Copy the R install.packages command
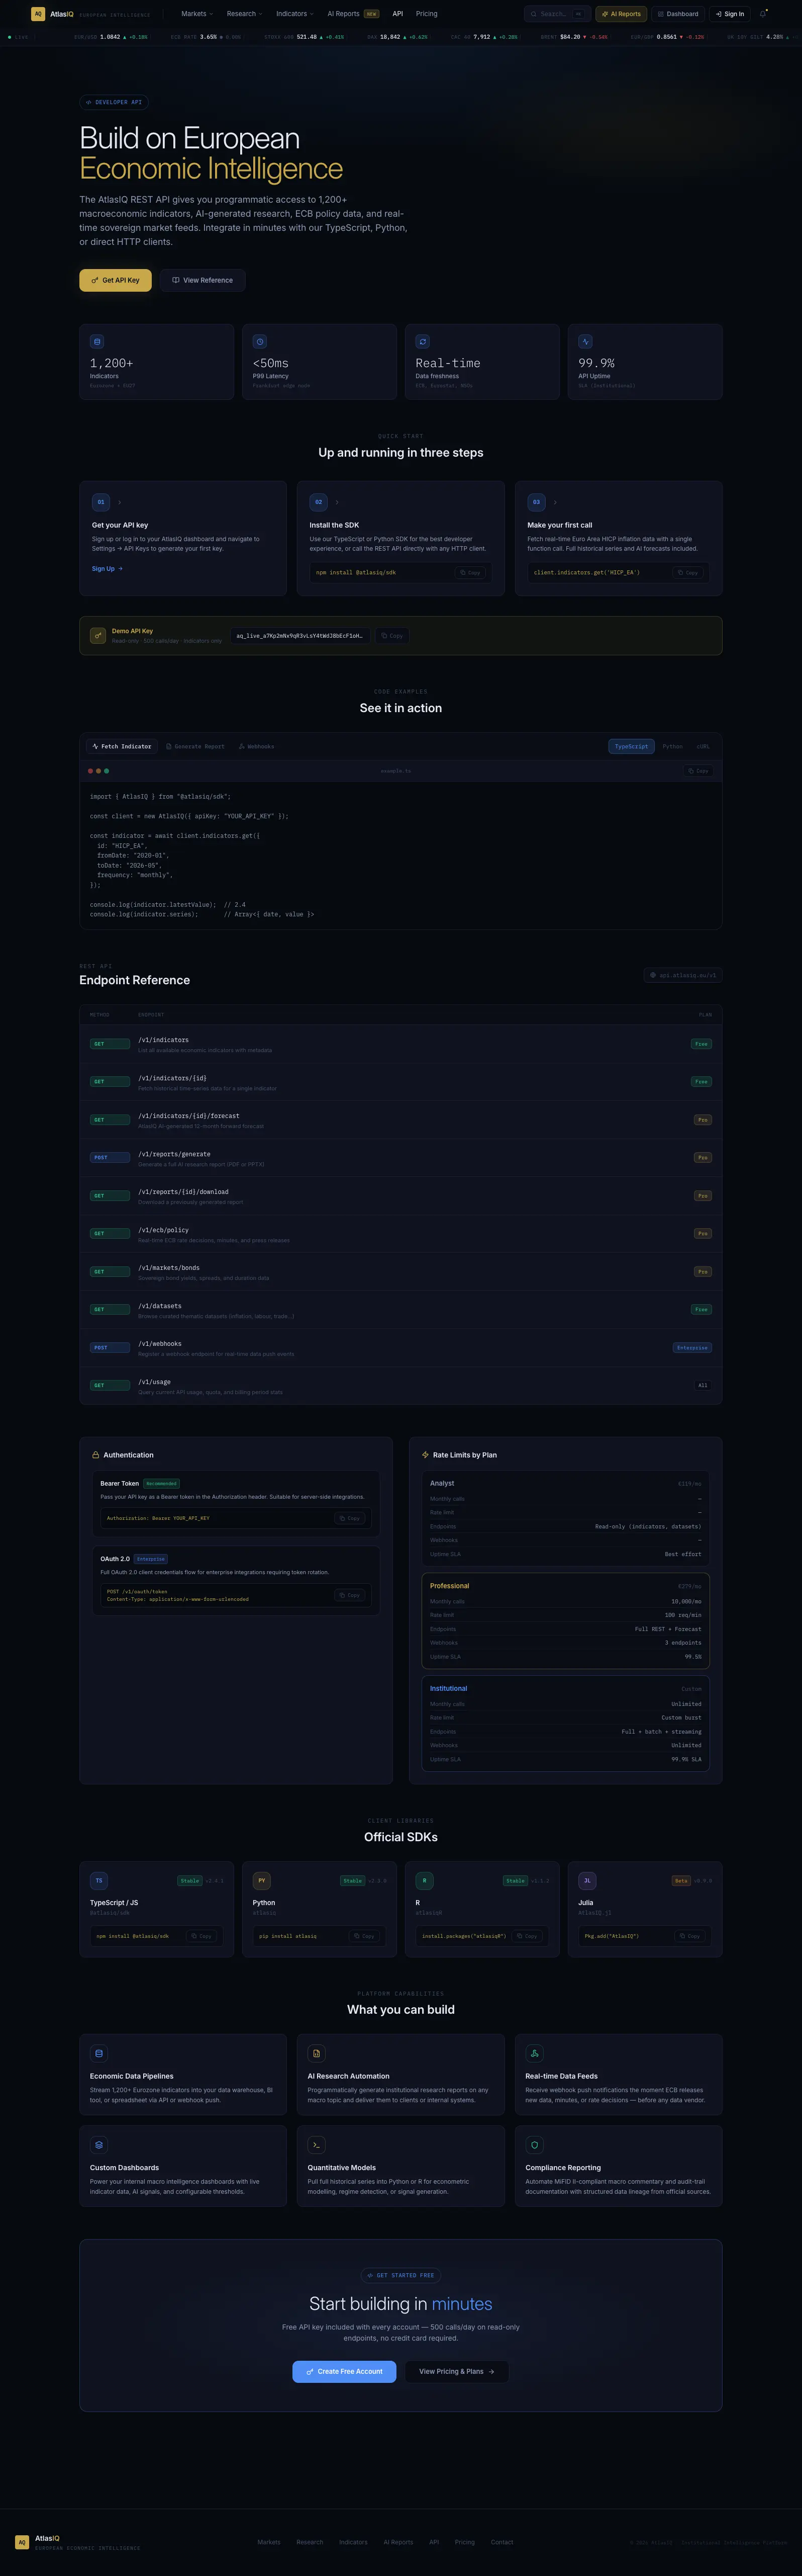The width and height of the screenshot is (802, 2576). point(527,1936)
